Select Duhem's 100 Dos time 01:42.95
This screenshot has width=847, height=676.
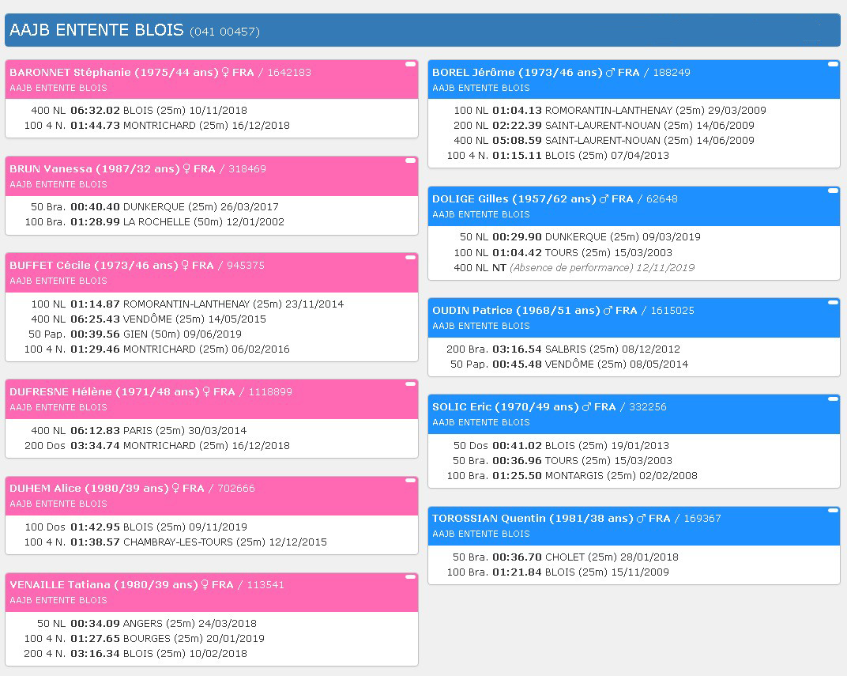point(95,527)
